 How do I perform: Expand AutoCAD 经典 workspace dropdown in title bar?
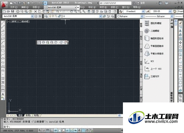point(75,7)
